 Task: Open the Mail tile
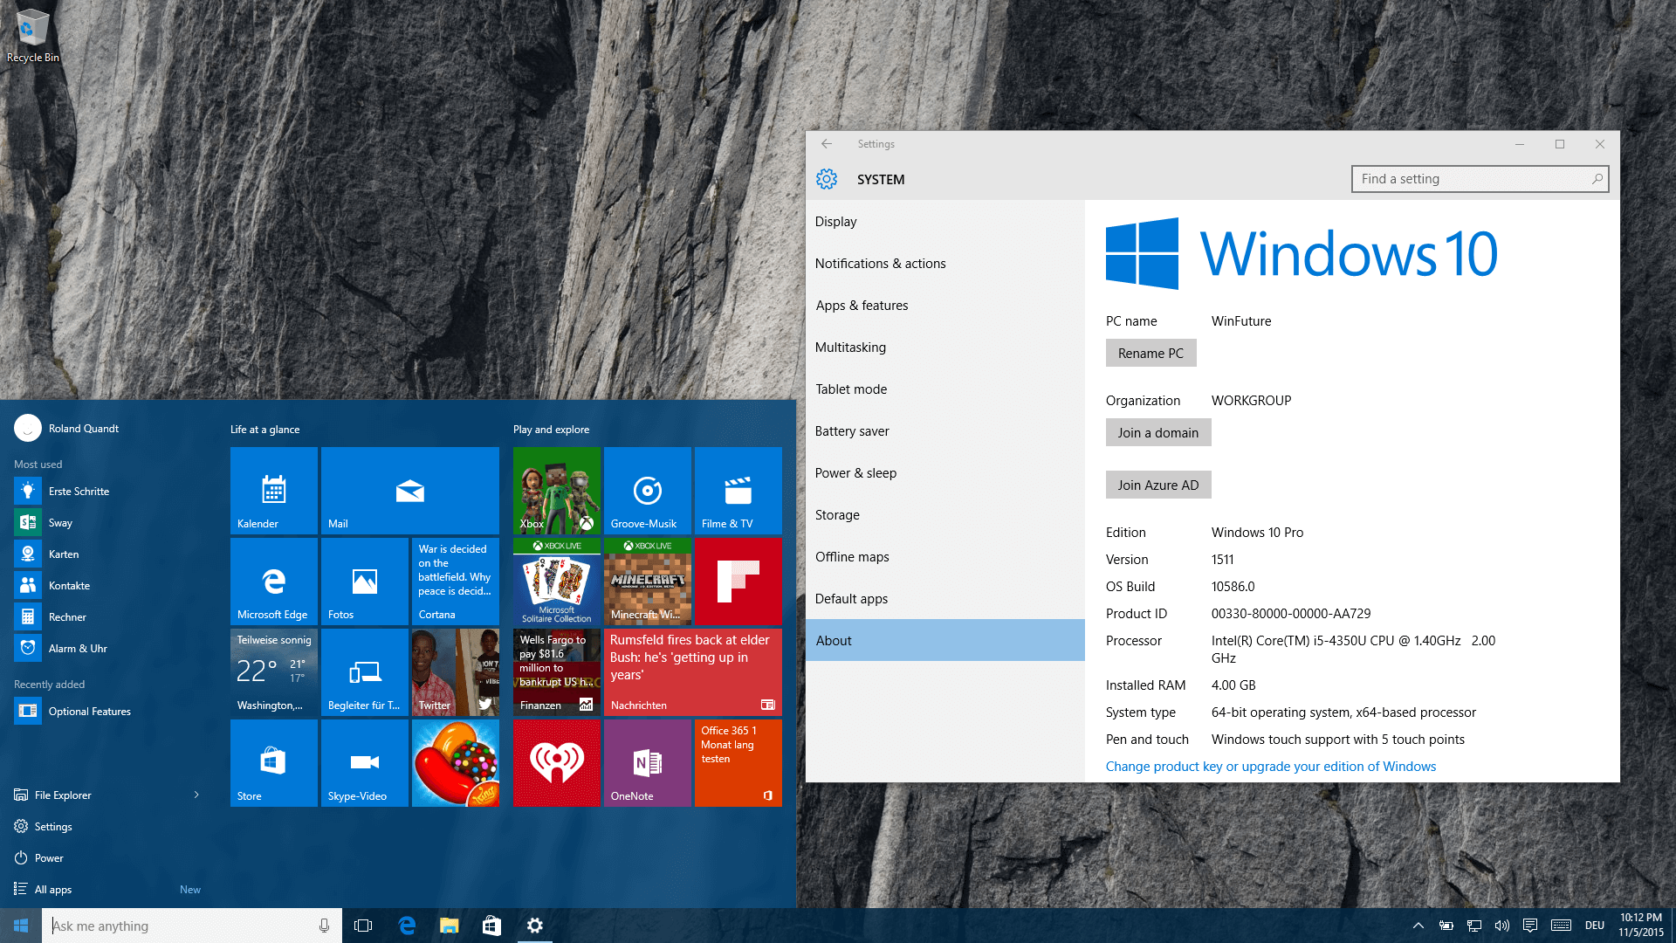click(x=409, y=491)
